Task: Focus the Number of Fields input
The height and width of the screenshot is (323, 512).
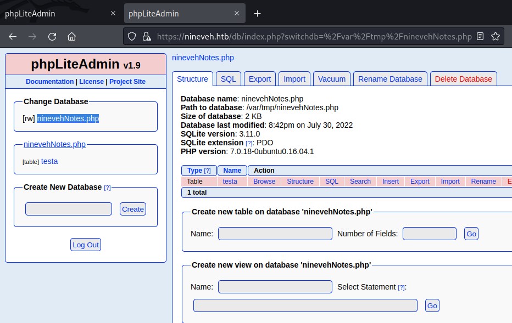Action: point(429,234)
